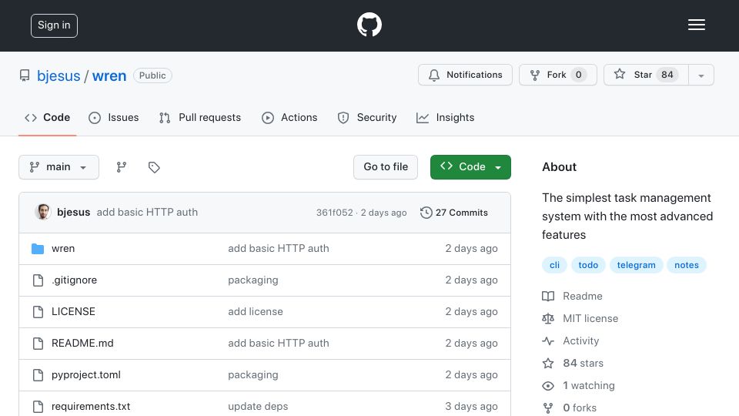Open the update deps commit message
Screen dimensions: 739x416
click(x=258, y=407)
